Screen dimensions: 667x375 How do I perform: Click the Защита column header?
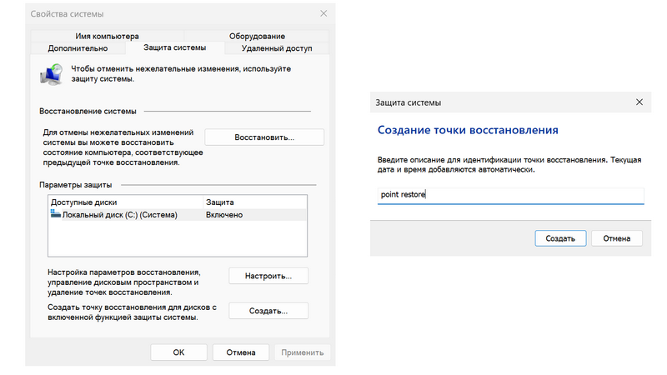[254, 202]
